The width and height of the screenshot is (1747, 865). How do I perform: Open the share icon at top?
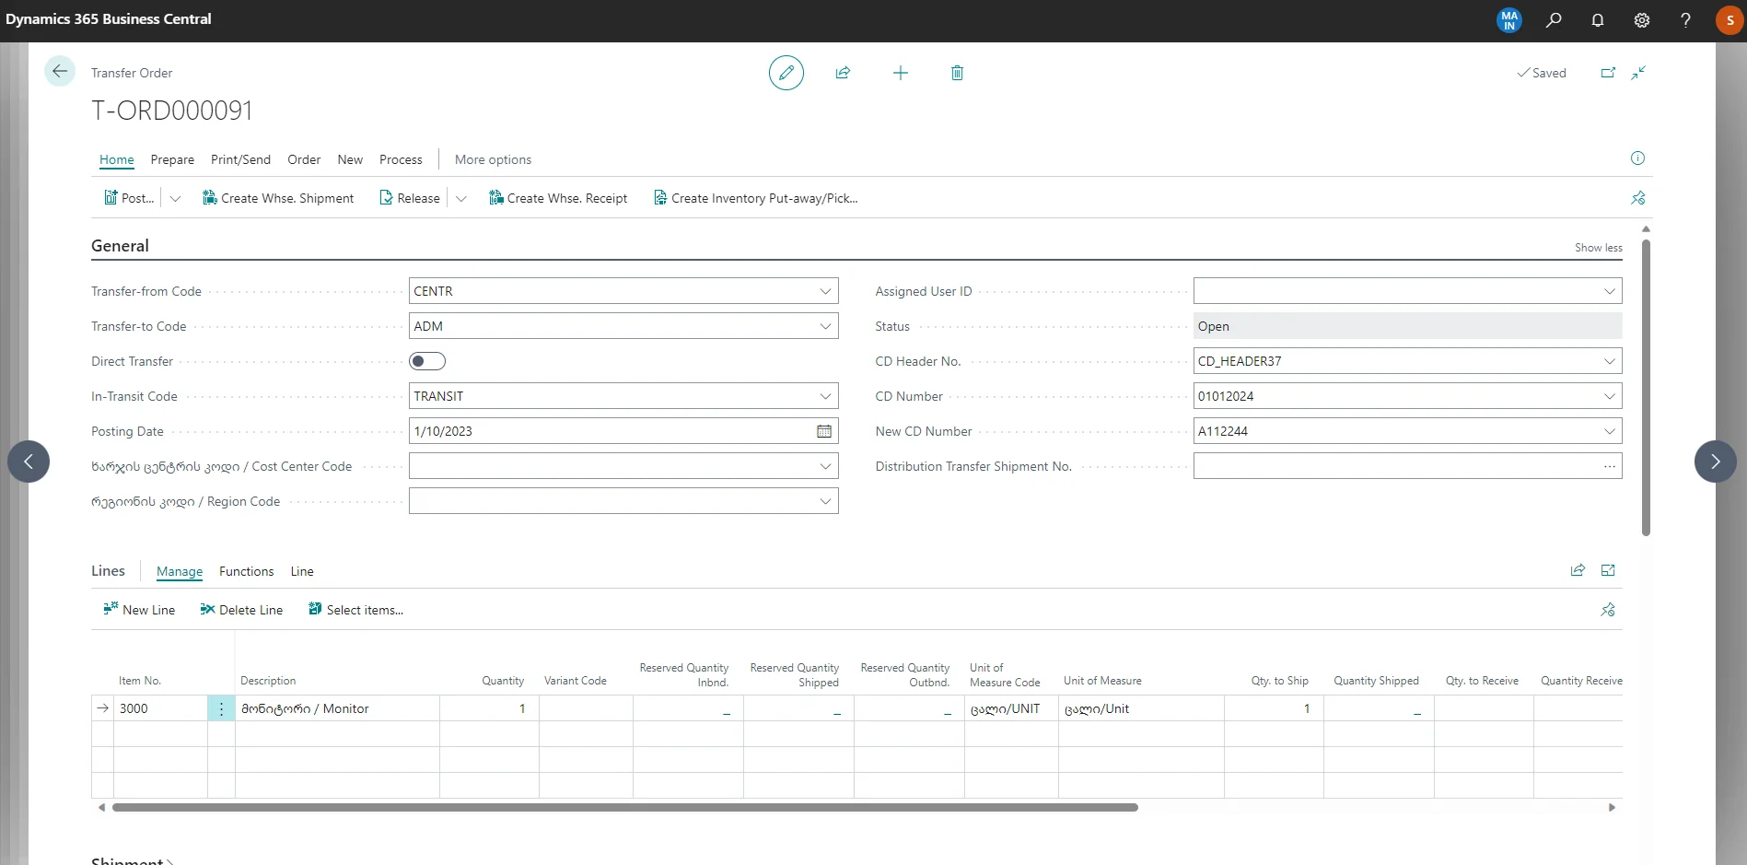click(843, 73)
